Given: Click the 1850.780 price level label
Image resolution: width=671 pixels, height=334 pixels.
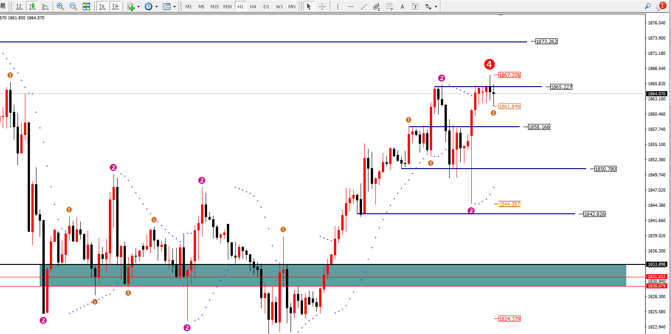Looking at the screenshot, I should 606,169.
